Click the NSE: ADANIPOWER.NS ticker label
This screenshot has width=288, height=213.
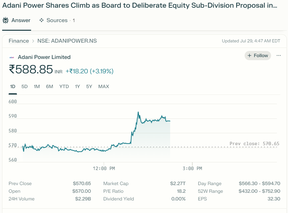[67, 41]
